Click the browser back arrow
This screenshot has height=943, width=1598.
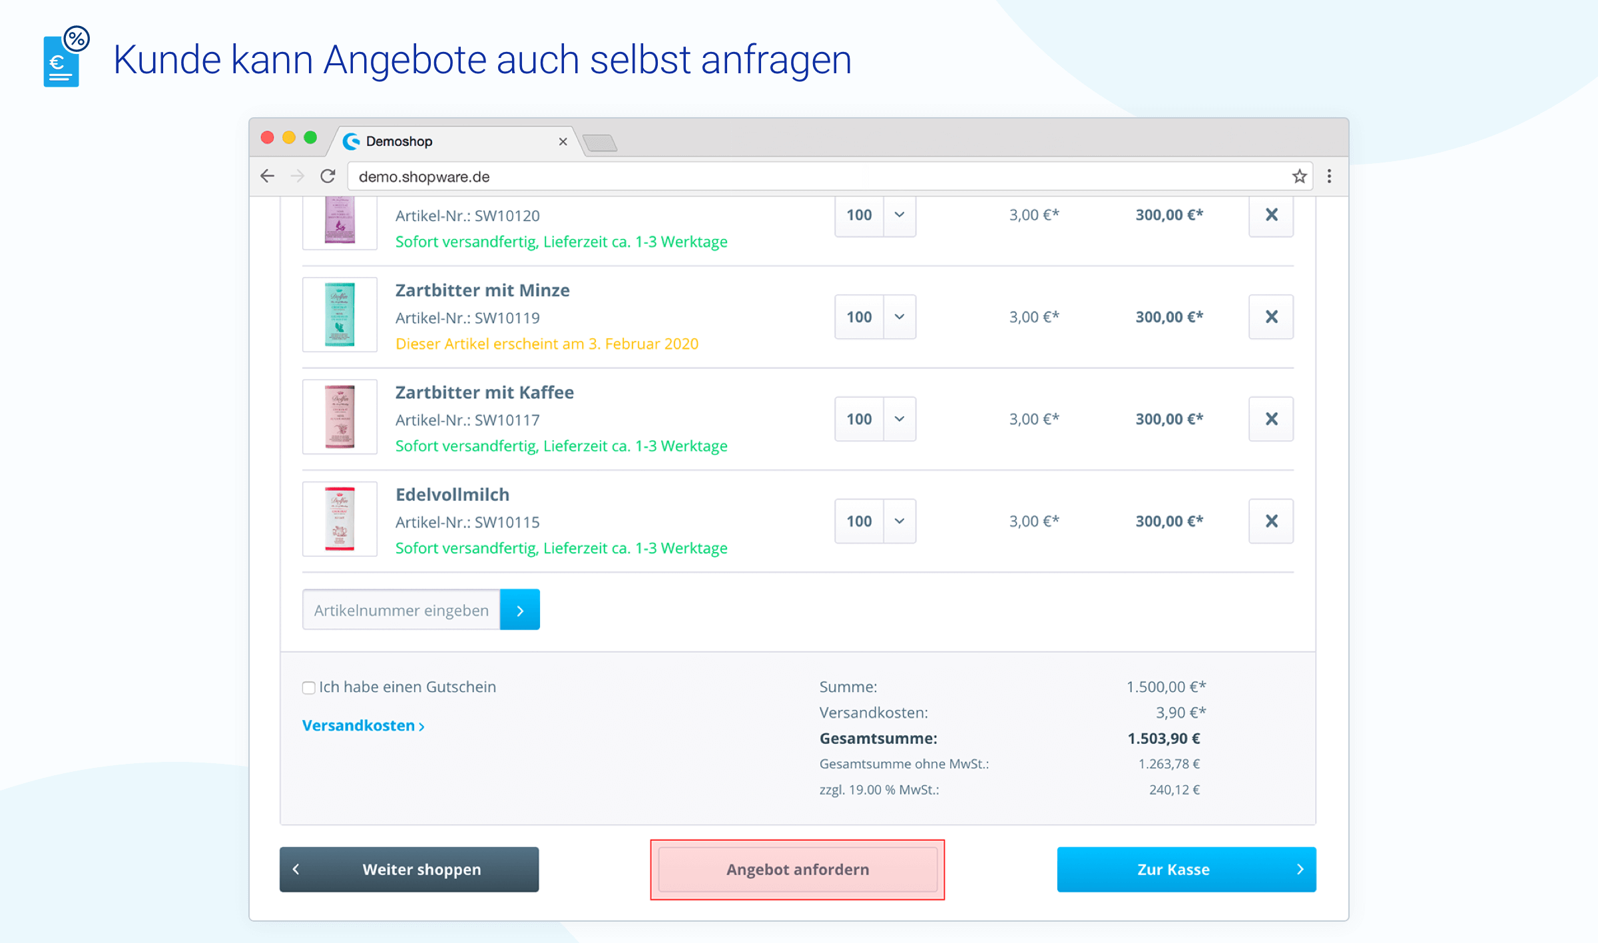click(x=267, y=176)
